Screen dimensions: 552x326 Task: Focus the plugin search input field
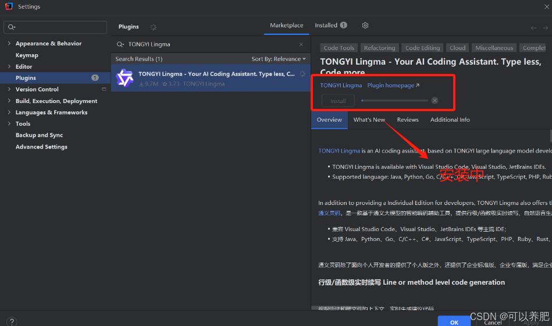click(x=211, y=44)
